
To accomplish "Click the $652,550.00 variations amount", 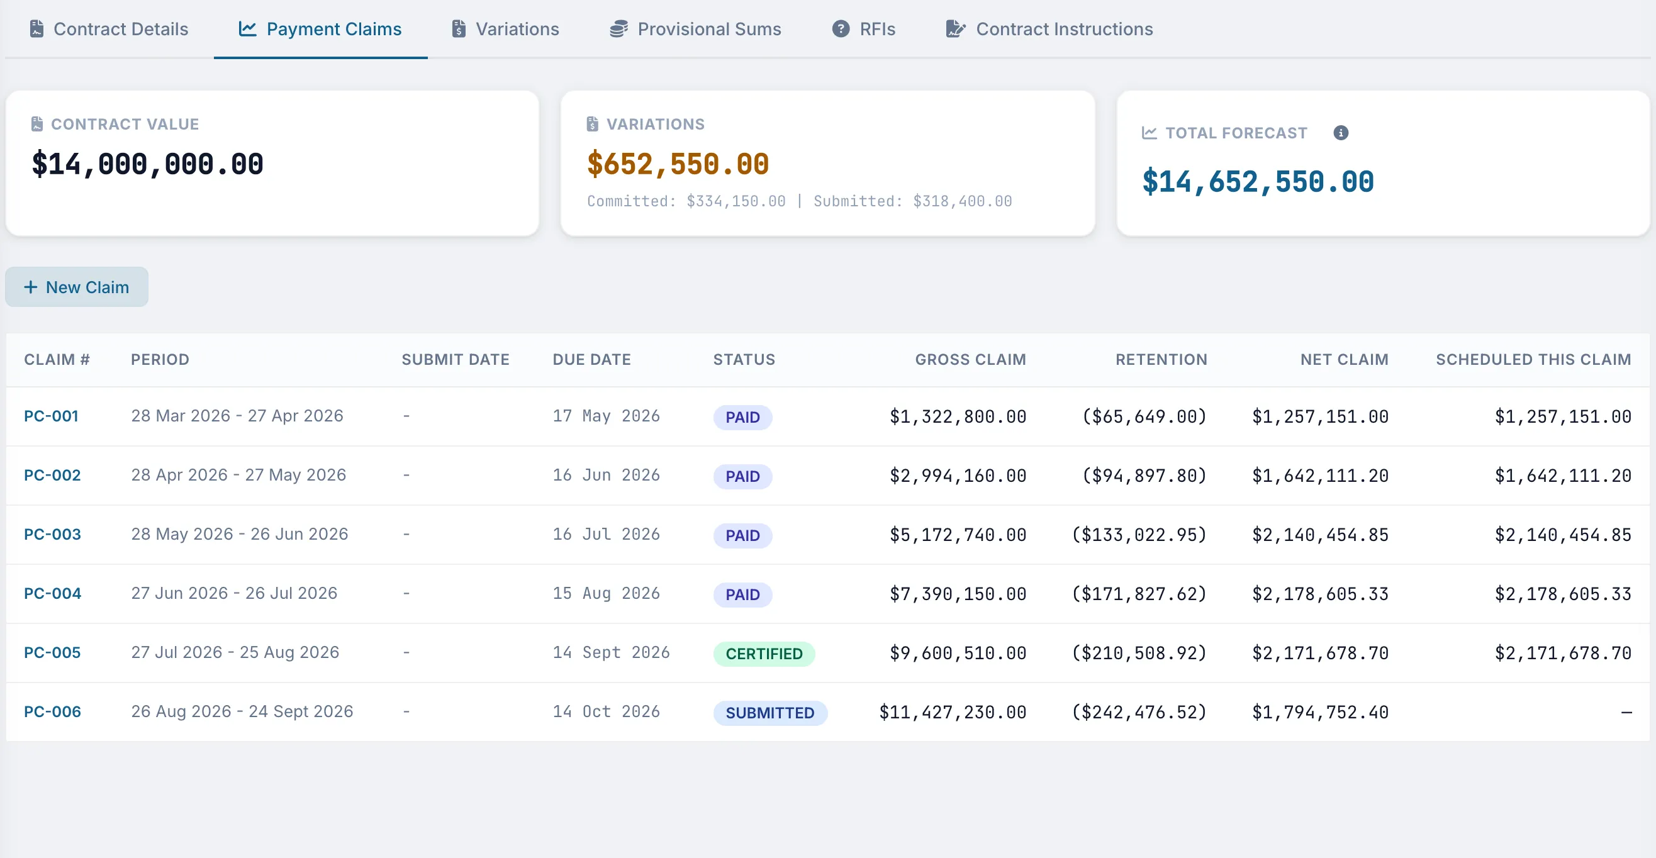I will click(678, 164).
